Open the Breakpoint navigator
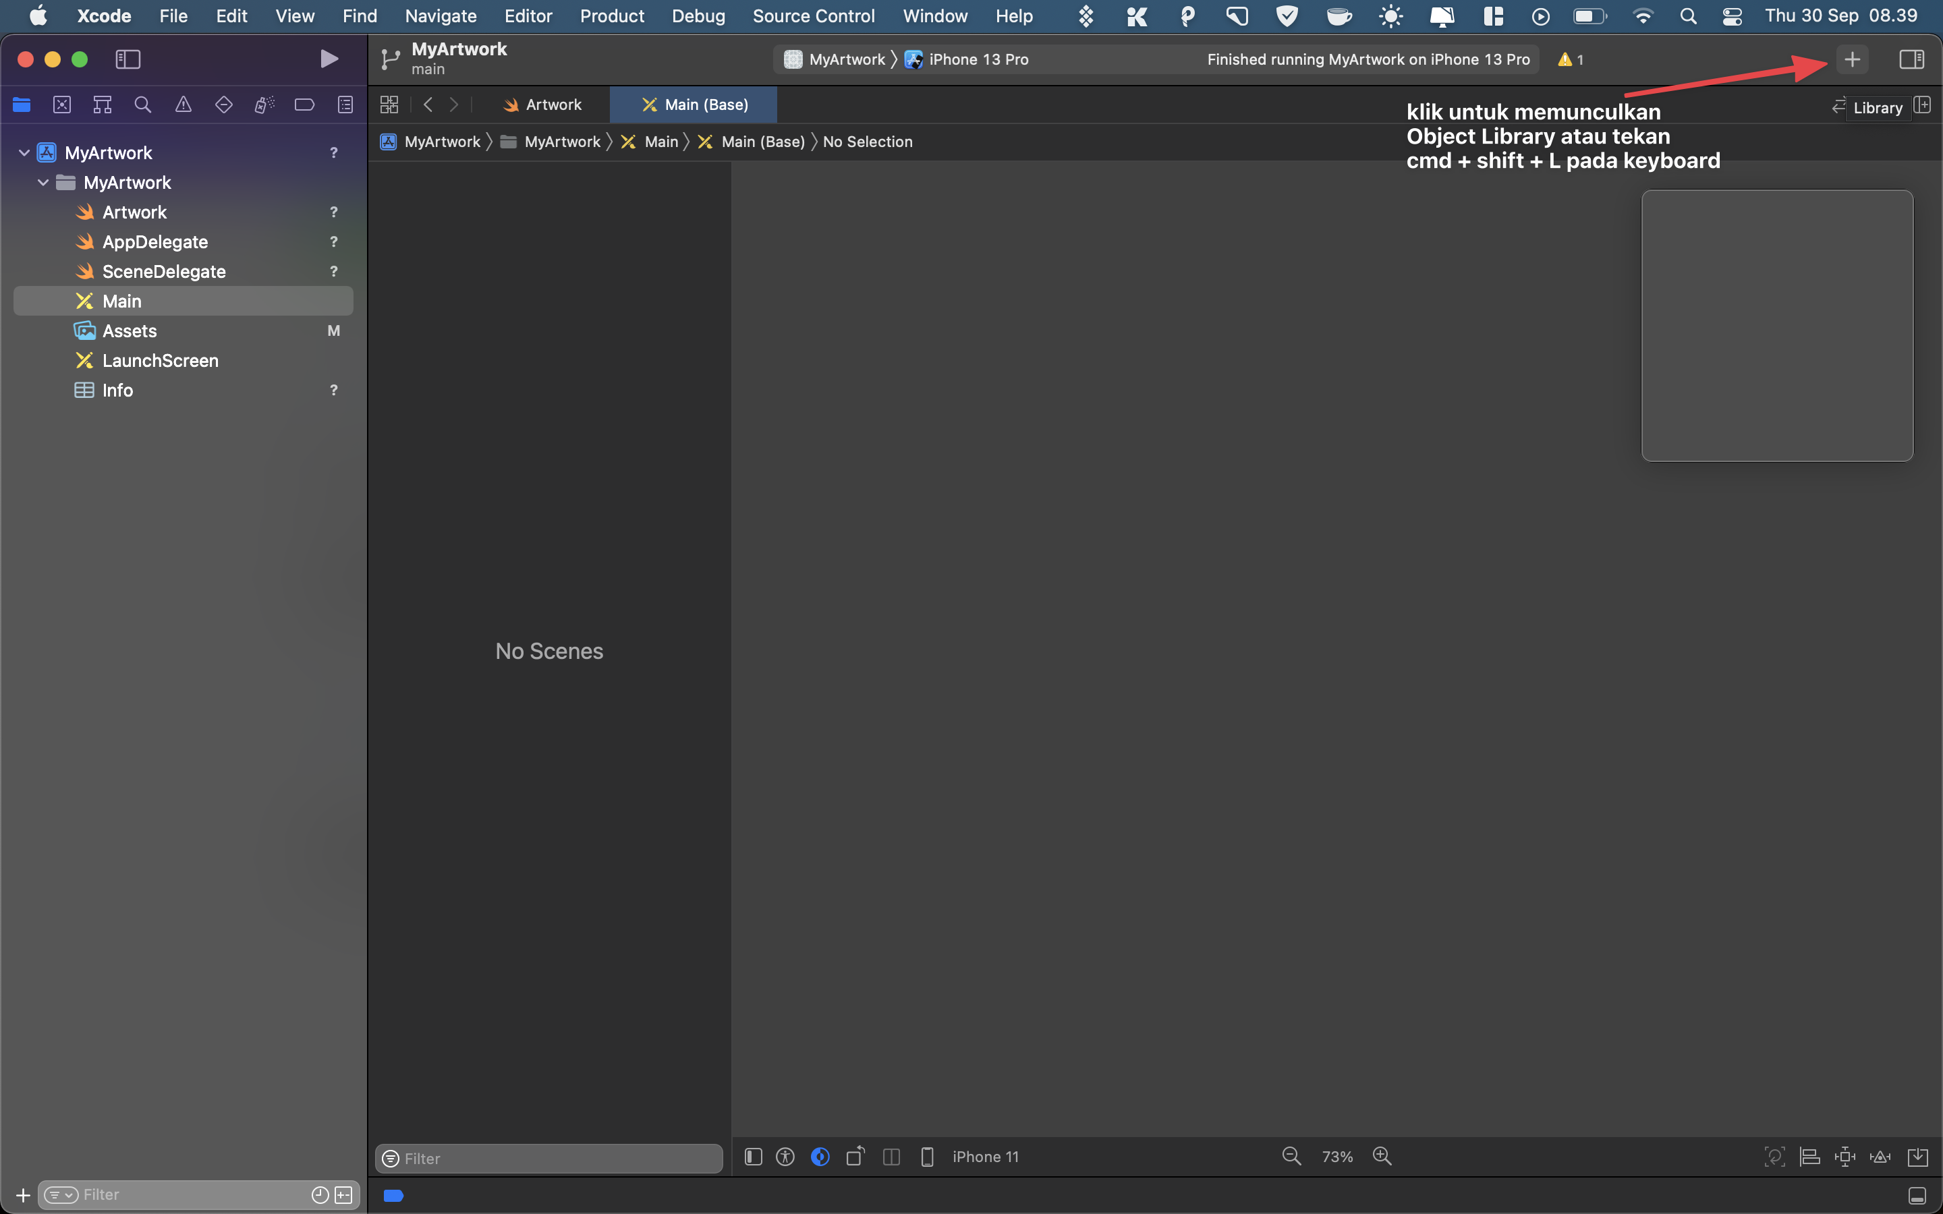 click(x=304, y=105)
